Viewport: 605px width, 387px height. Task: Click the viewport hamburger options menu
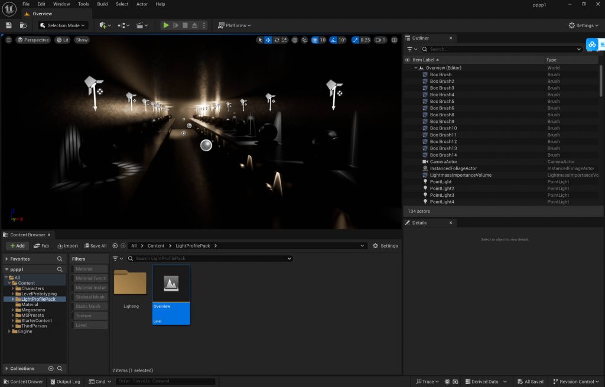(x=8, y=40)
